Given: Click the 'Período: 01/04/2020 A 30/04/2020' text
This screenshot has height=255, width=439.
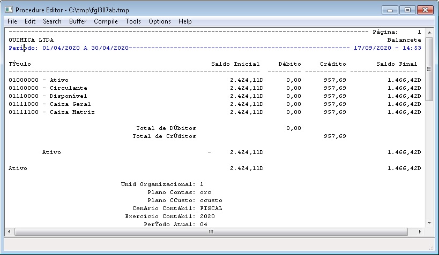Looking at the screenshot, I should (x=69, y=48).
